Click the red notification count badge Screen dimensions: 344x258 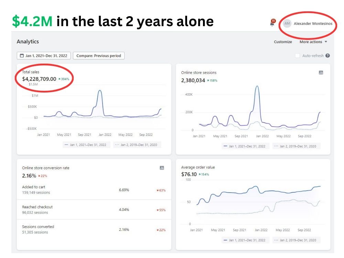pos(273,21)
